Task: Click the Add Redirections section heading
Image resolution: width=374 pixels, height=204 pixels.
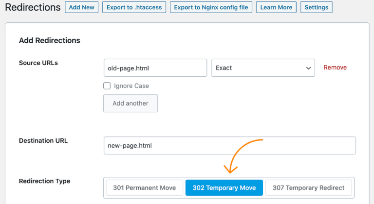Action: pyautogui.click(x=50, y=40)
